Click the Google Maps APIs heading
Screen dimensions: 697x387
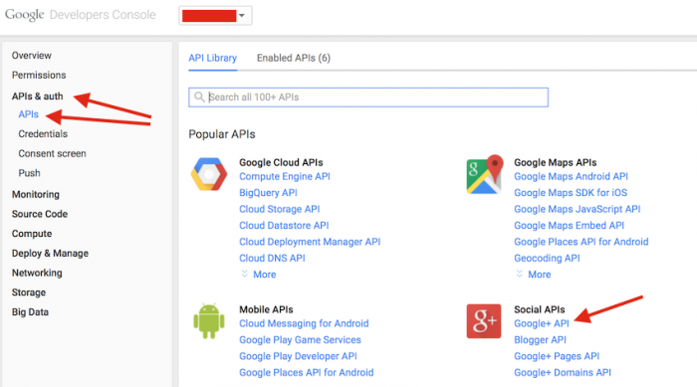(x=556, y=162)
